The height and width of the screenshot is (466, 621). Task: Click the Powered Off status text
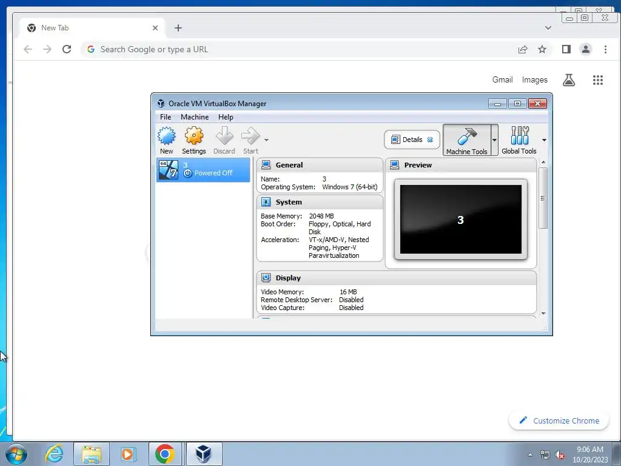213,173
